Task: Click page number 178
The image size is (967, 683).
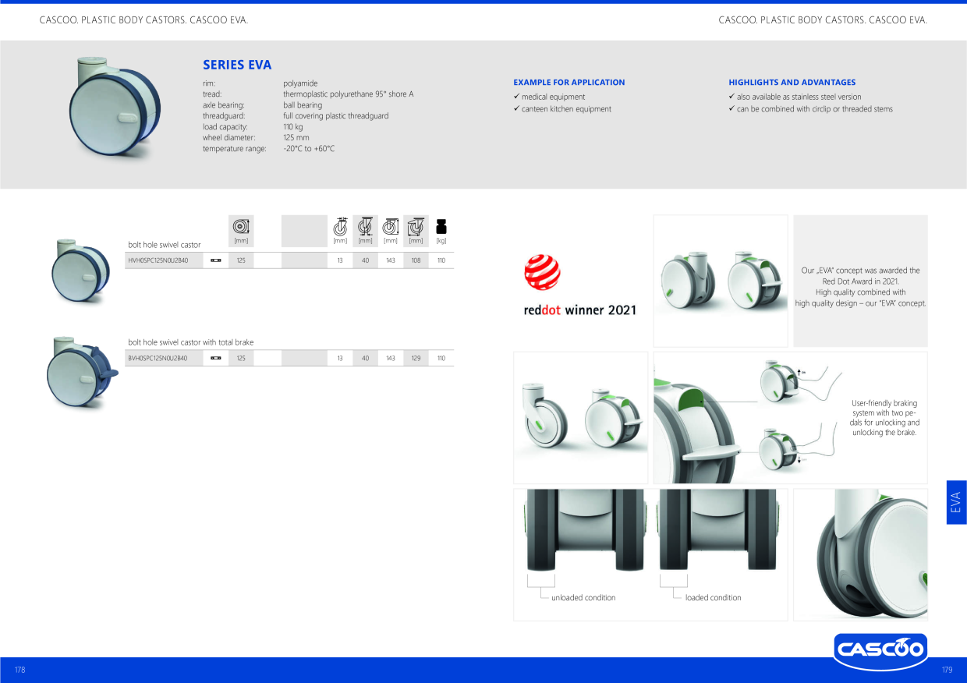Action: coord(20,670)
